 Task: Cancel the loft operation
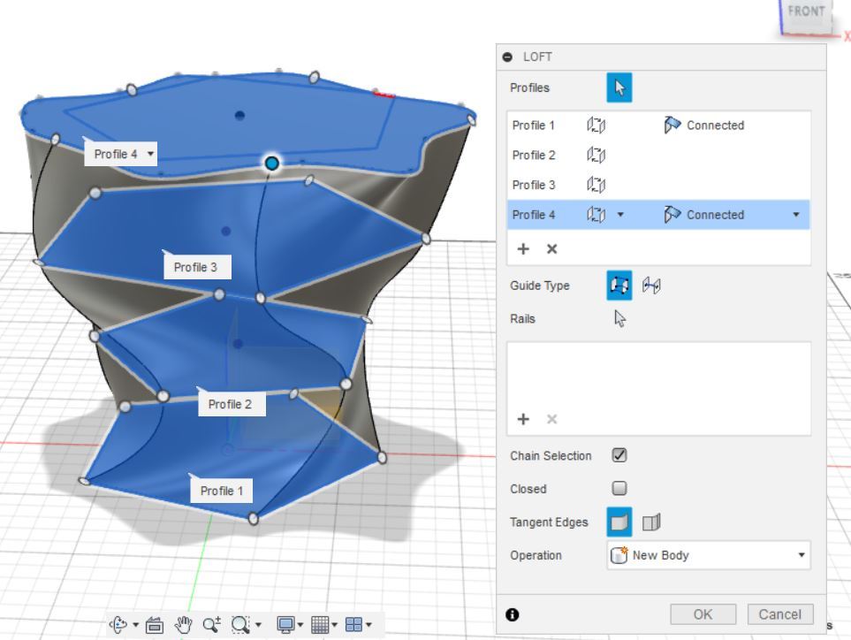pyautogui.click(x=780, y=614)
